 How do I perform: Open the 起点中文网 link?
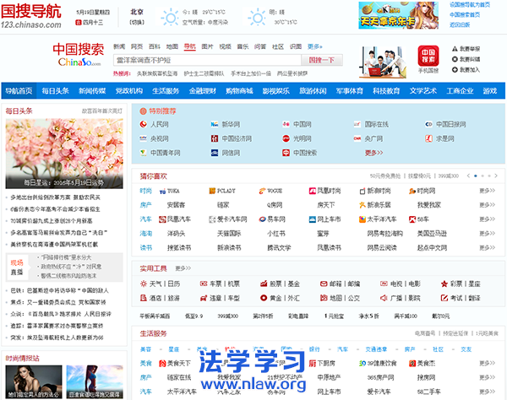pyautogui.click(x=432, y=247)
